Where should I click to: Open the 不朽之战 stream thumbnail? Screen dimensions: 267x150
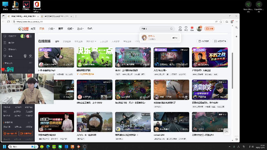click(210, 57)
